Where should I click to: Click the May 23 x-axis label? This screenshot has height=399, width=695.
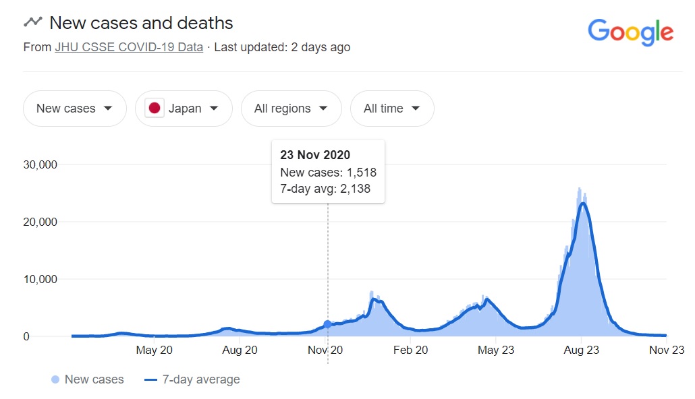click(497, 350)
